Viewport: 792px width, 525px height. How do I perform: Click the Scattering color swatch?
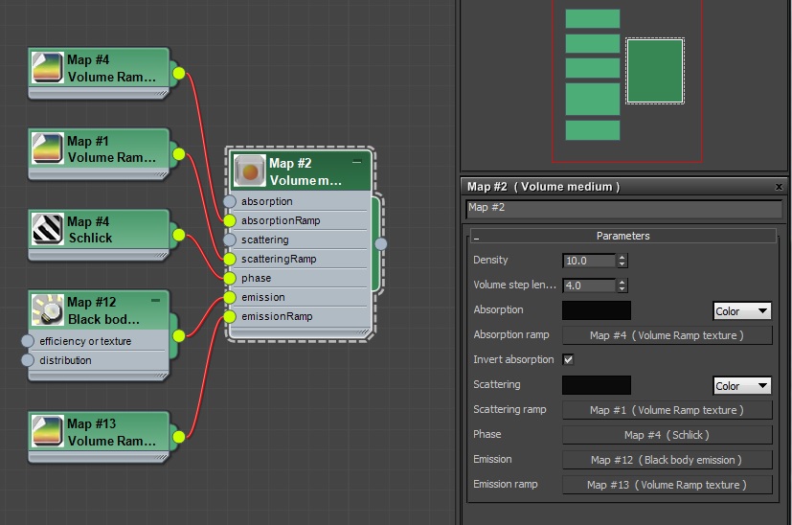(597, 385)
